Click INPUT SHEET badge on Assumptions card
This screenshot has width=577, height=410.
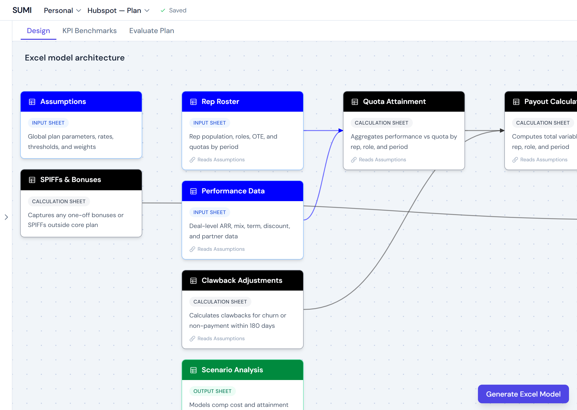[48, 123]
